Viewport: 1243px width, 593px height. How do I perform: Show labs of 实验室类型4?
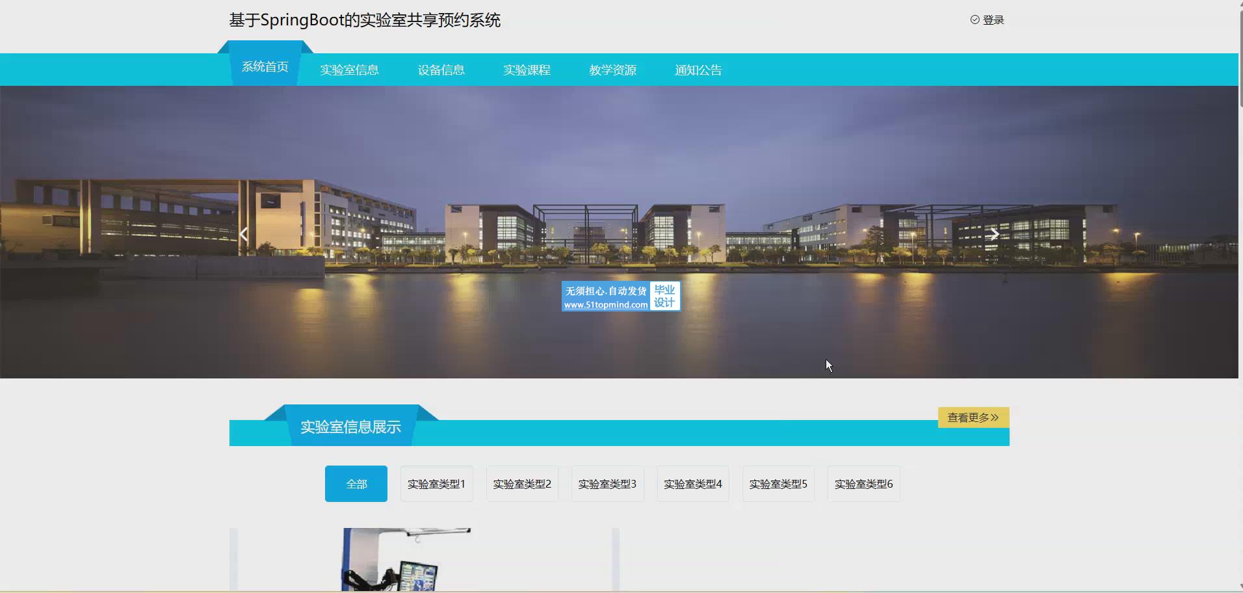pos(693,484)
